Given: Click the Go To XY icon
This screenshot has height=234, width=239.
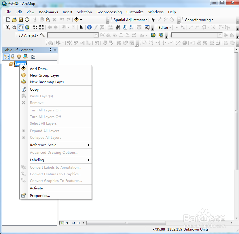Looking at the screenshot, I should coord(131,27).
